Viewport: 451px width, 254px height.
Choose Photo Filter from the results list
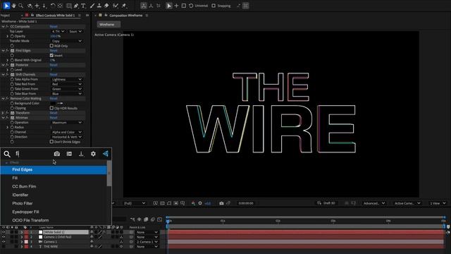click(x=54, y=203)
